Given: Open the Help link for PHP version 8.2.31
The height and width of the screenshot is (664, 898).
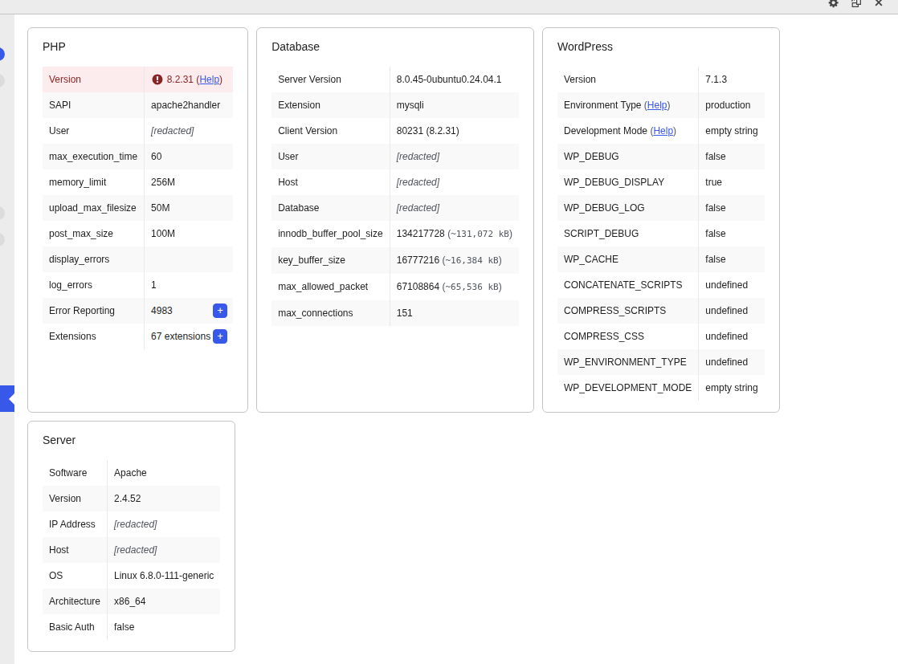Looking at the screenshot, I should 209,79.
